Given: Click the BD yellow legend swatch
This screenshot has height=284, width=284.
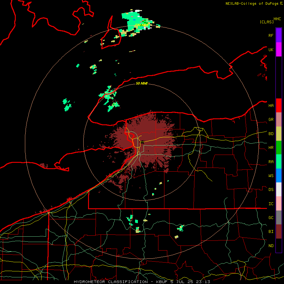Looking at the screenshot, I should (279, 134).
